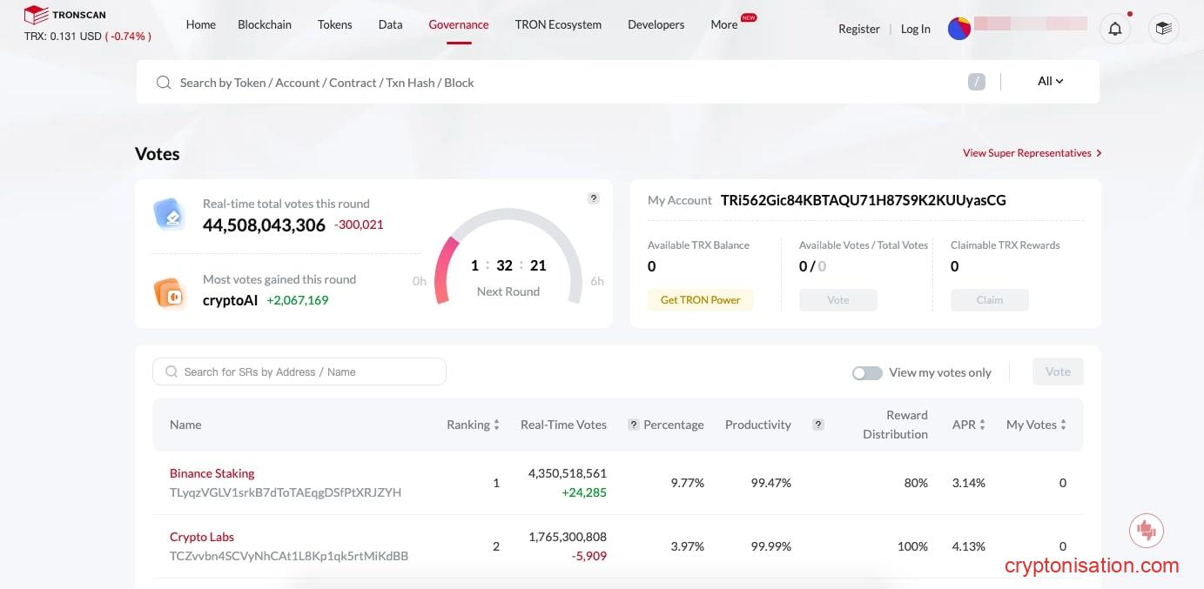Open the All search filter dropdown
The width and height of the screenshot is (1204, 589).
click(1050, 81)
